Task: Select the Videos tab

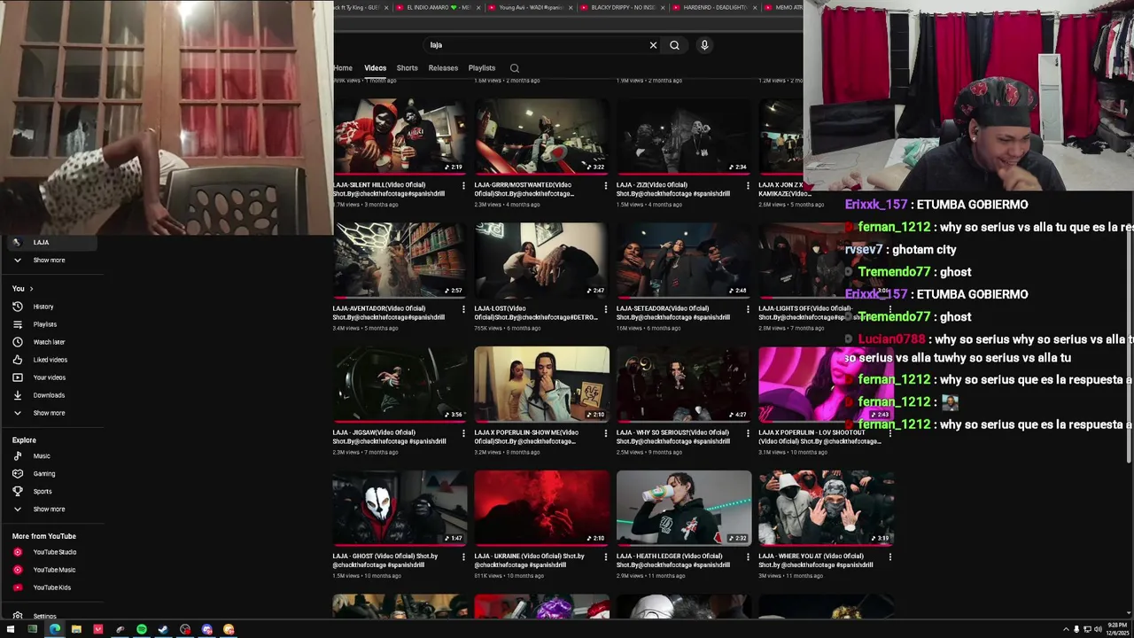Action: pos(375,68)
